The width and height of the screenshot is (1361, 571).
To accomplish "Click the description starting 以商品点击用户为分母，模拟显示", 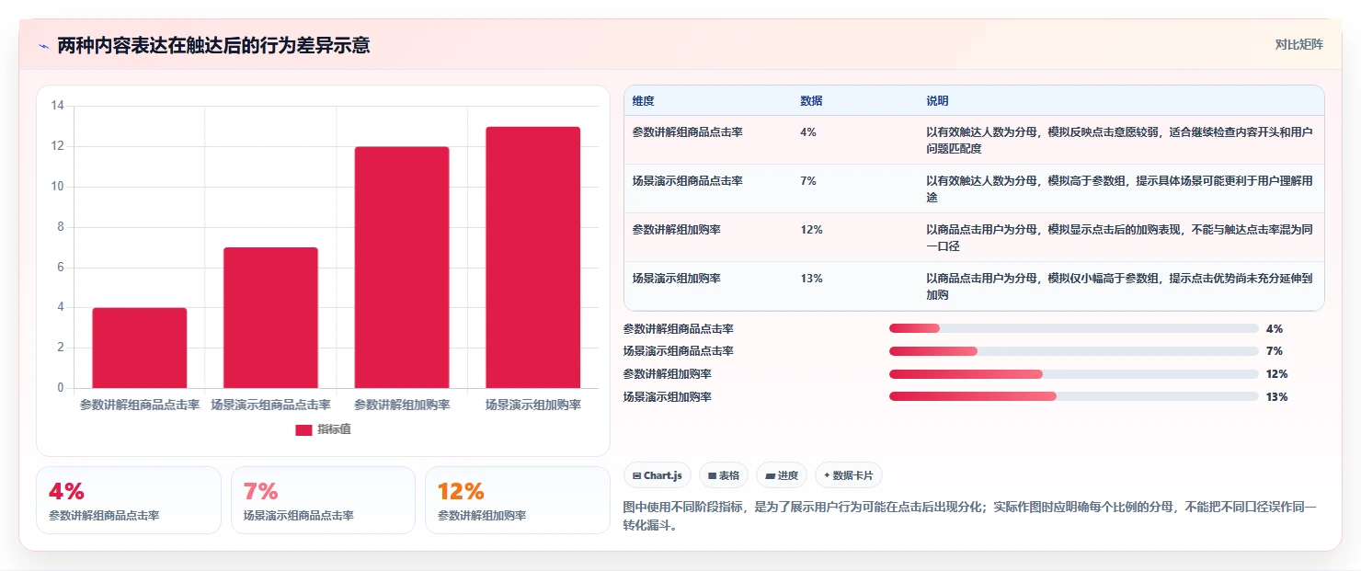I will (x=1119, y=237).
